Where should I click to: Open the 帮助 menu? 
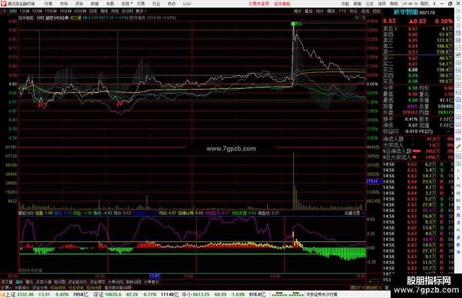[x=394, y=3]
